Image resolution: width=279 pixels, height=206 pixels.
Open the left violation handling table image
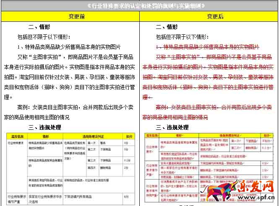click(70, 168)
